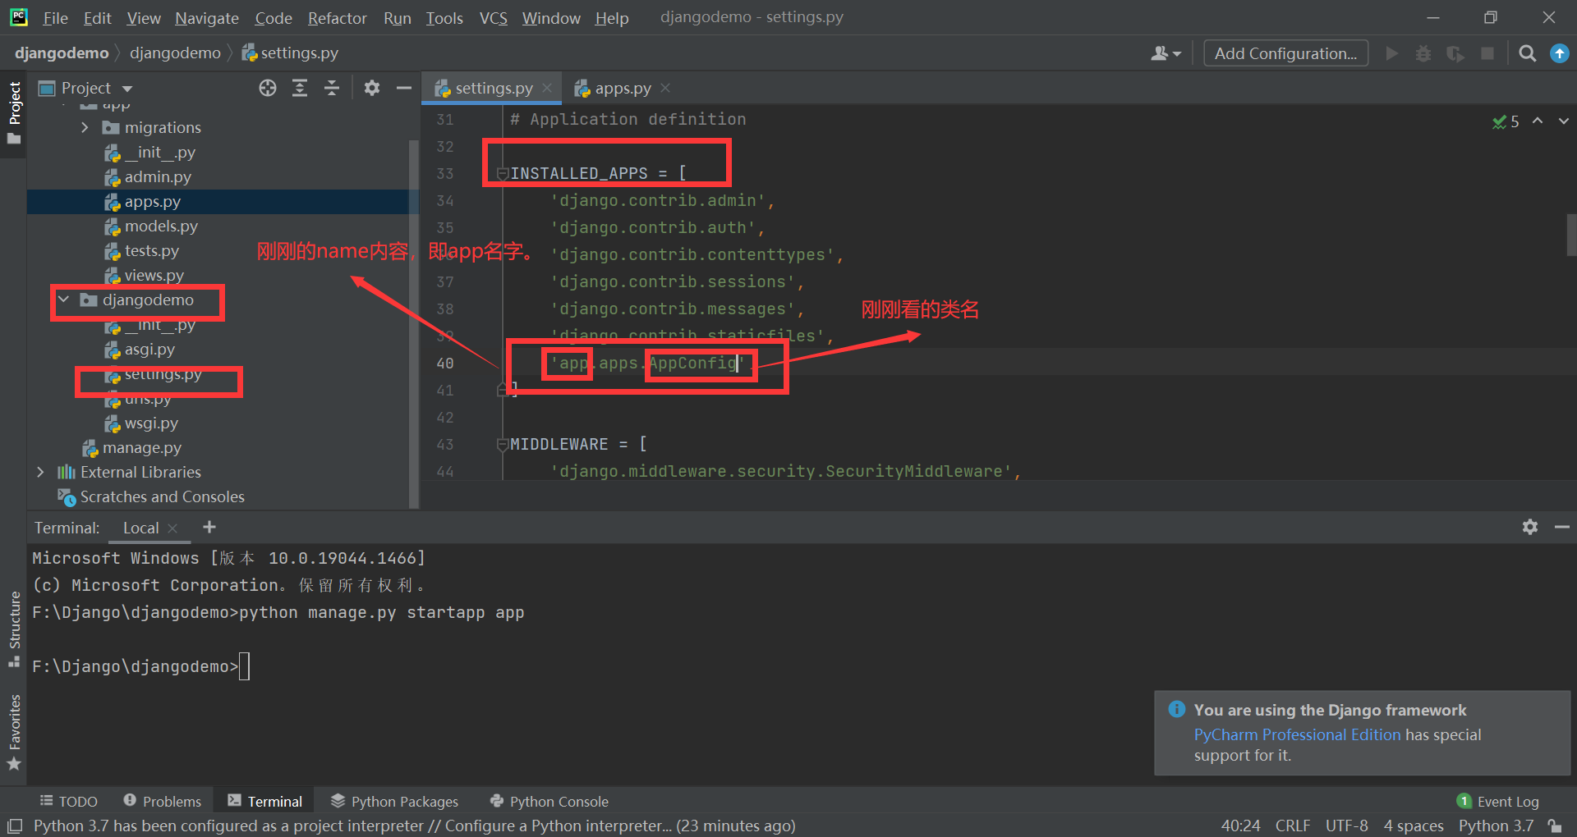
Task: Close the settings.py editor tab
Action: pyautogui.click(x=547, y=88)
